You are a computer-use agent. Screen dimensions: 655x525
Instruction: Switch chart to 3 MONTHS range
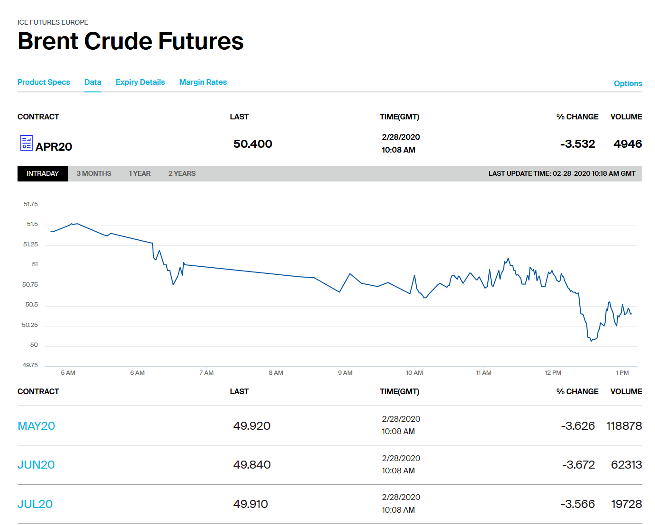coord(94,174)
